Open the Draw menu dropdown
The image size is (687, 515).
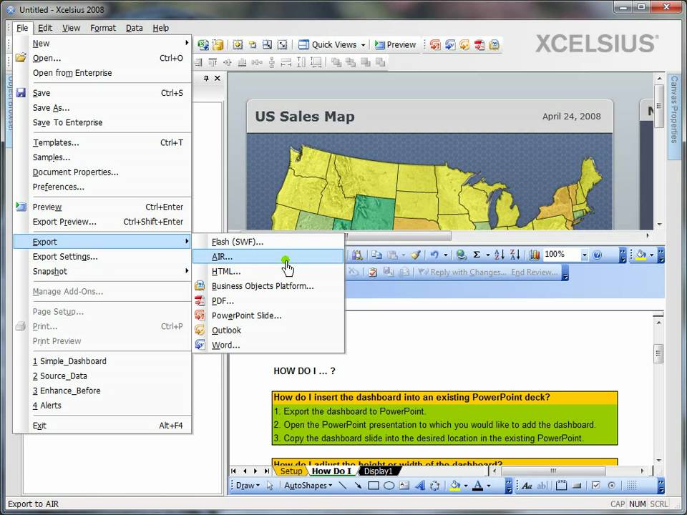(248, 485)
